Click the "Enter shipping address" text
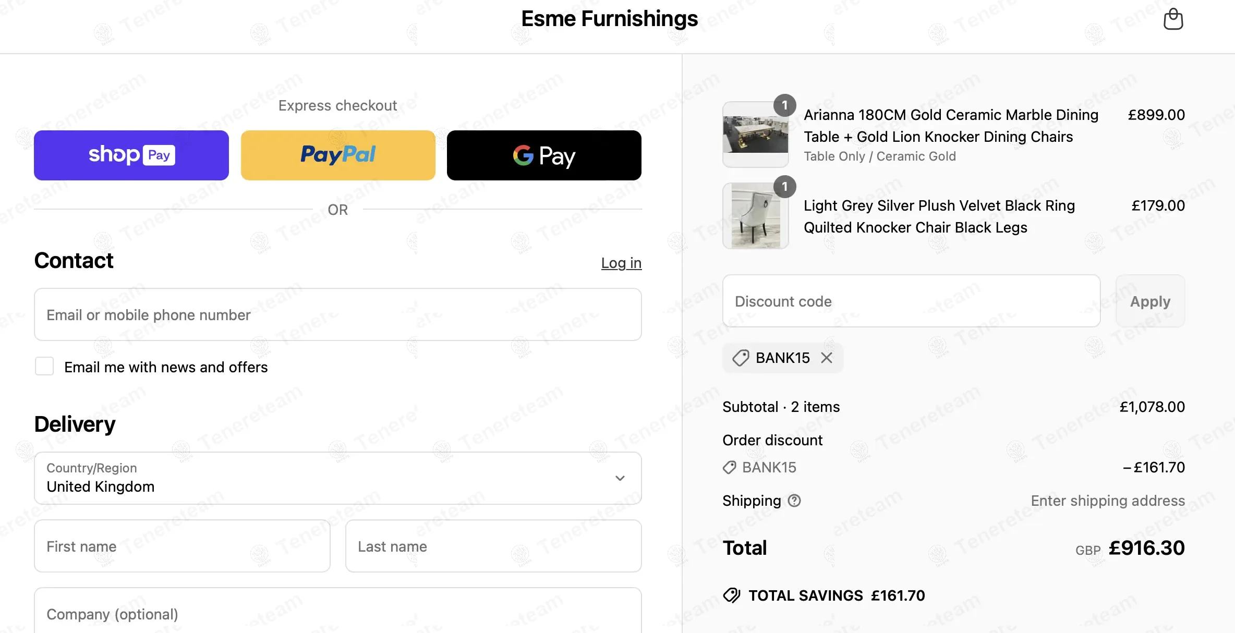This screenshot has width=1235, height=633. pos(1108,501)
